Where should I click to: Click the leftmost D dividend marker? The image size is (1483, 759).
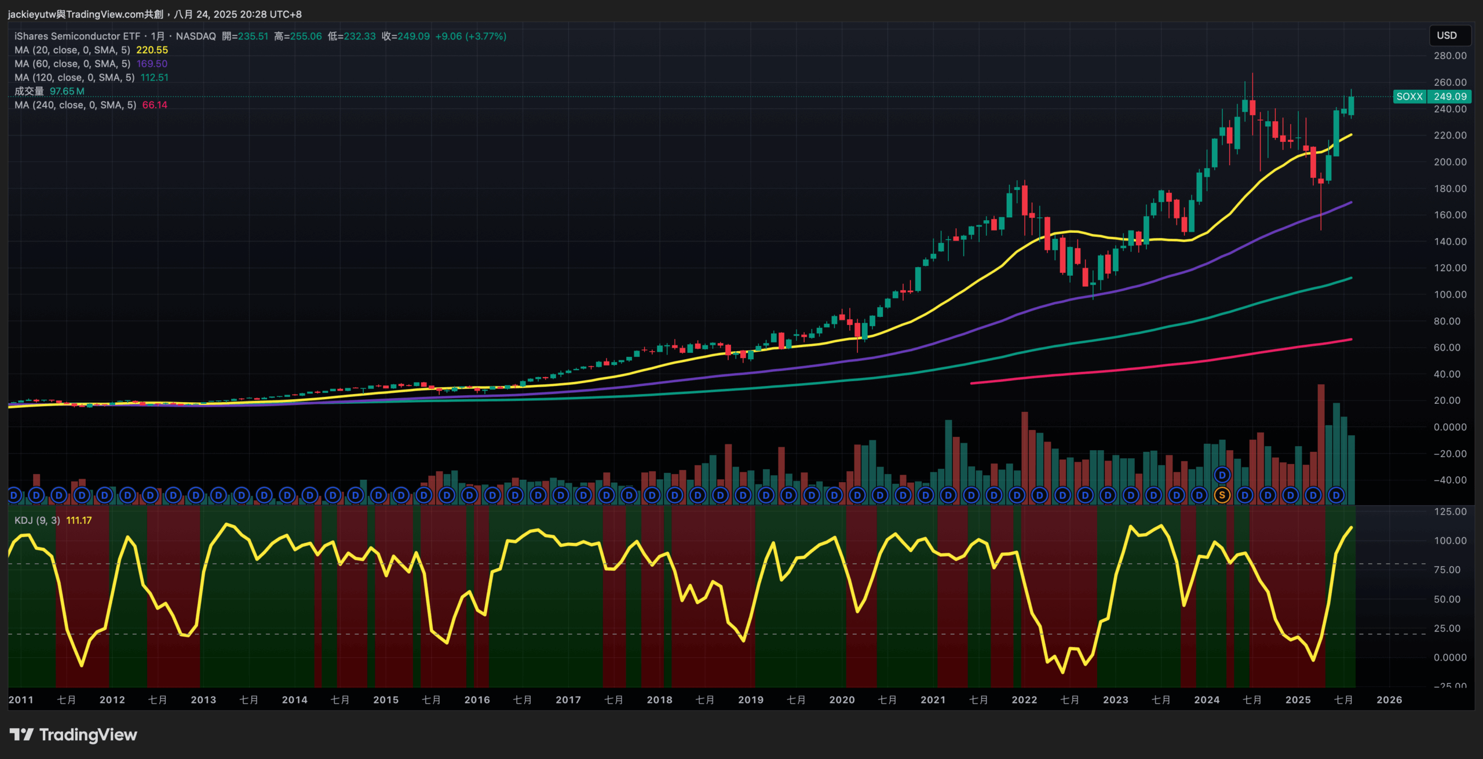[x=14, y=495]
